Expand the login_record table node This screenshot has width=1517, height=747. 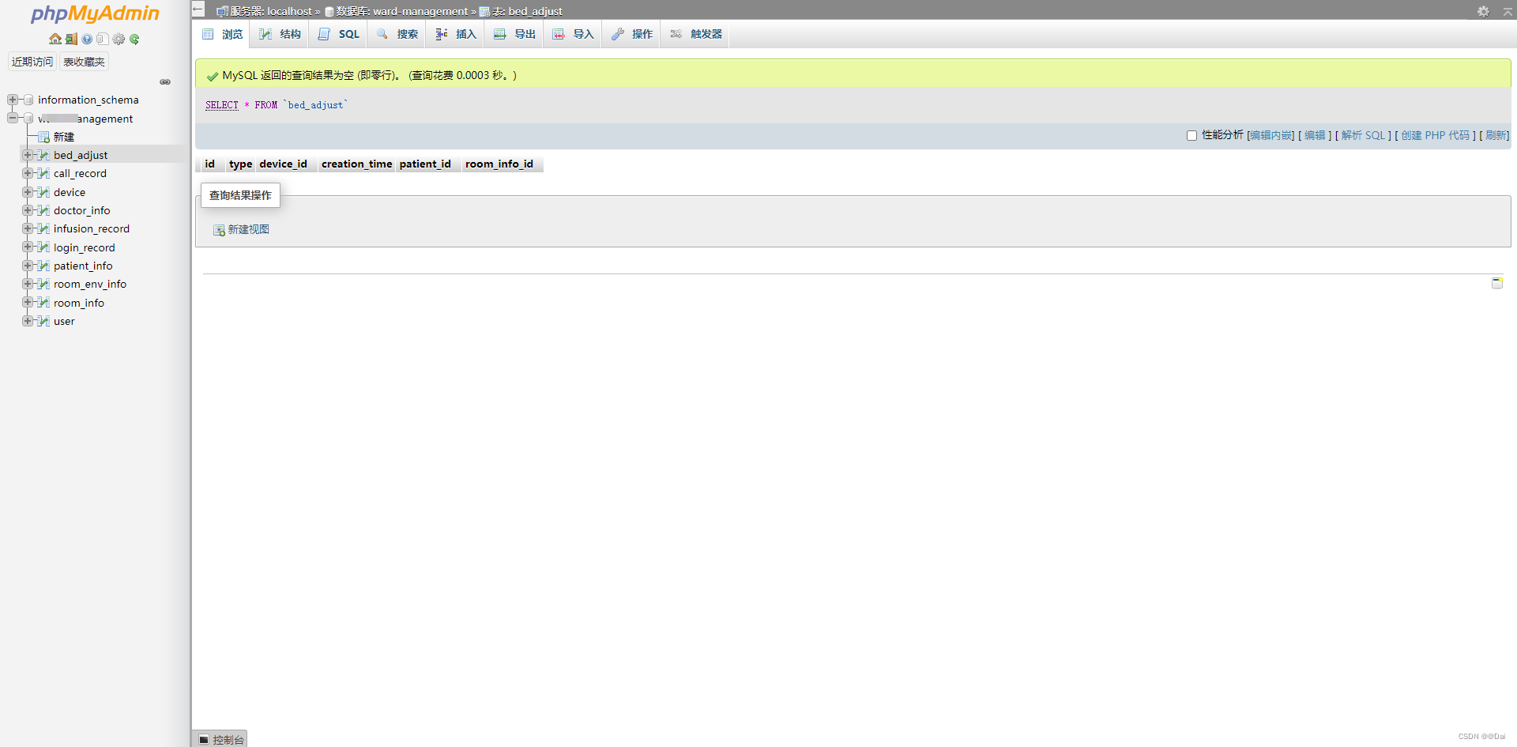click(x=28, y=247)
